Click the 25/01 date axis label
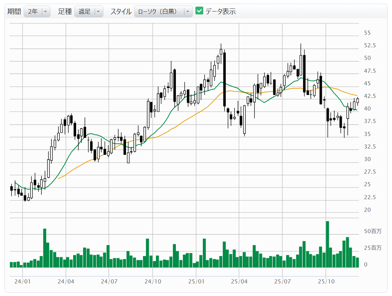Screen dimensions: 392x296 (x=196, y=282)
